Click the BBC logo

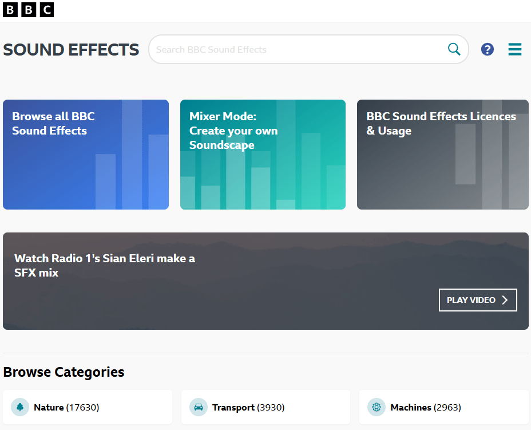28,10
